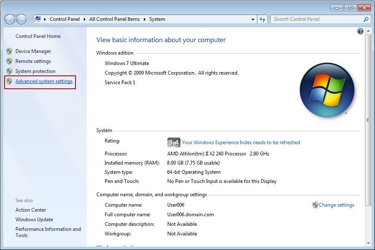Click the Device Manager shield icon
The height and width of the screenshot is (250, 375).
point(9,51)
